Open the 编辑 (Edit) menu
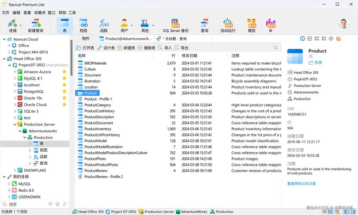Viewport: 358px width, 215px height. [16, 12]
